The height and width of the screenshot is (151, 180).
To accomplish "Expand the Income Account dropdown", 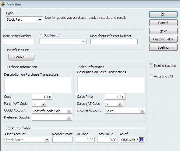I will pos(125,111).
